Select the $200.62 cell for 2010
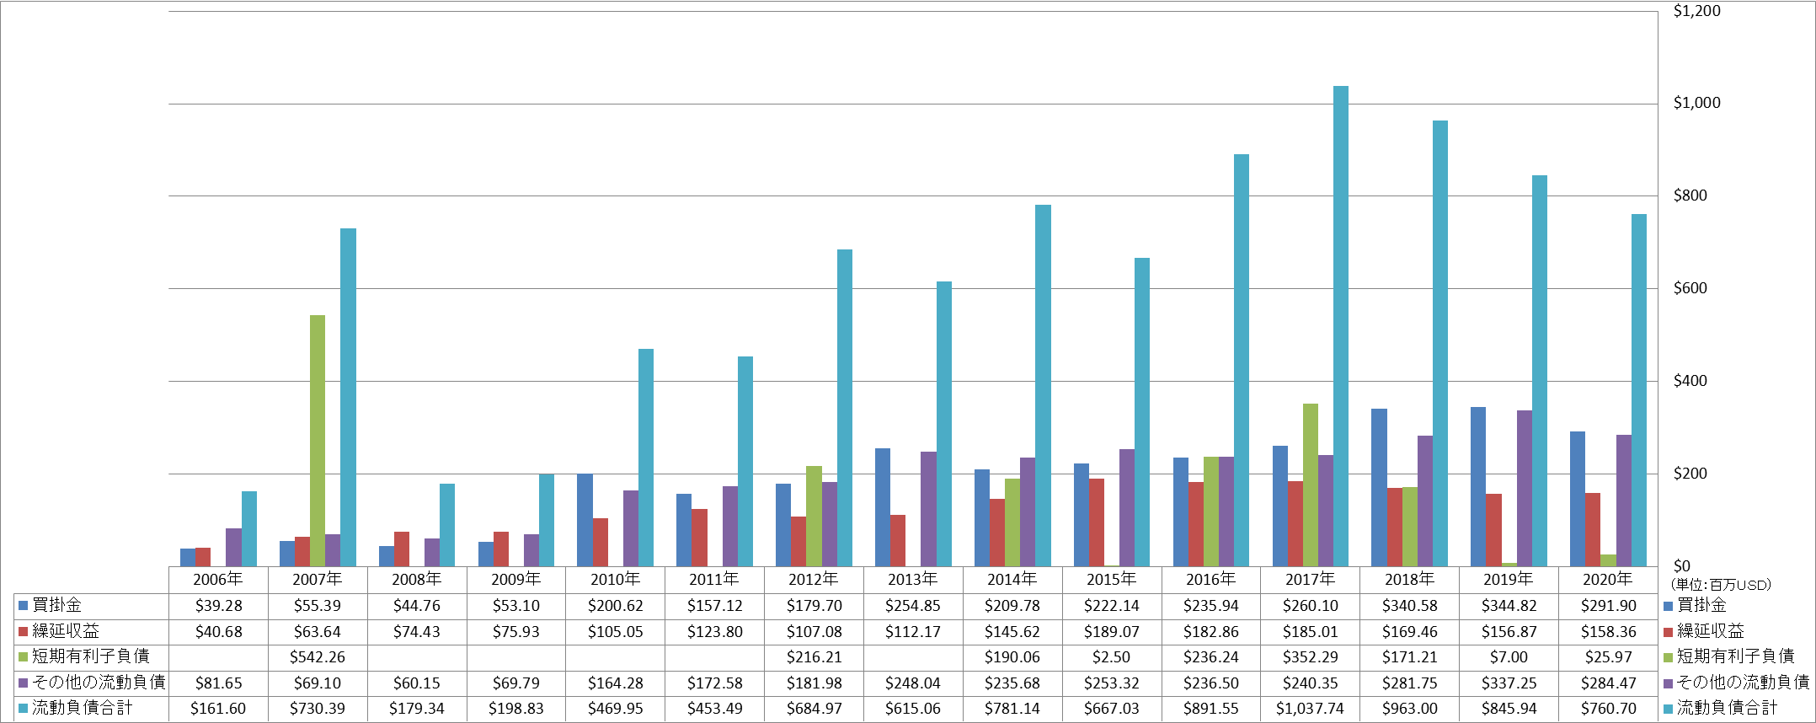This screenshot has width=1816, height=723. click(616, 605)
